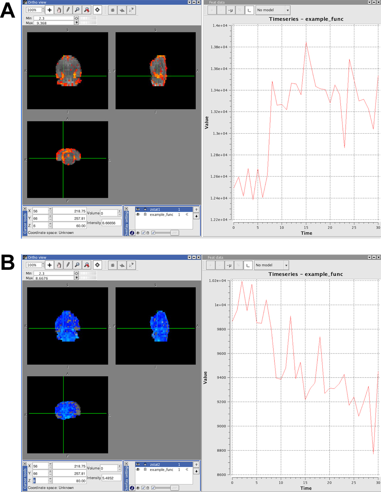Move zstat1 overlay down with arrow button
Image resolution: width=381 pixels, height=492 pixels.
click(196, 216)
